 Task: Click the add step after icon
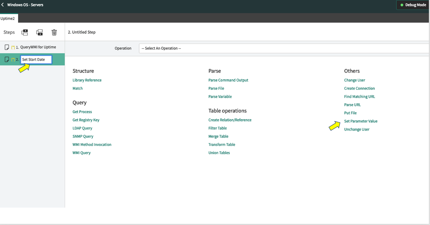(40, 32)
